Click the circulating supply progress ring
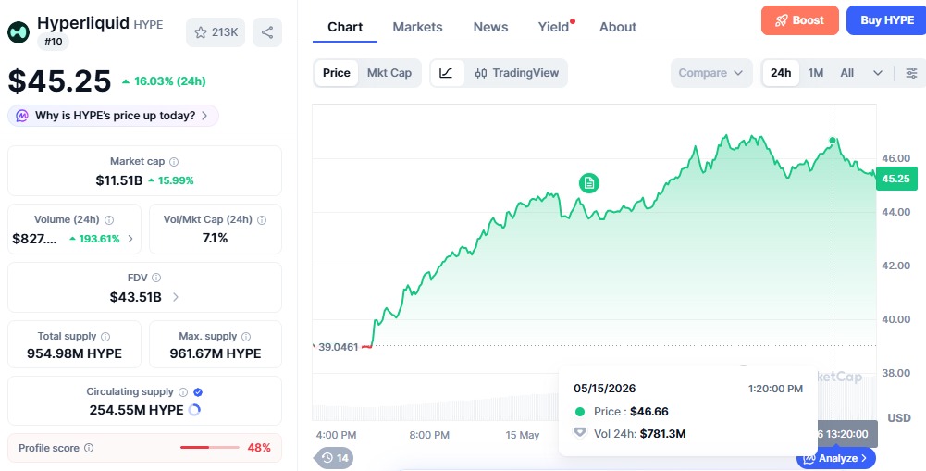The image size is (926, 471). tap(194, 410)
